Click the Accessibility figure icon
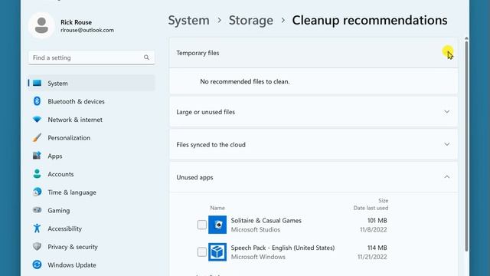Viewport: 490px width, 276px height. click(37, 228)
